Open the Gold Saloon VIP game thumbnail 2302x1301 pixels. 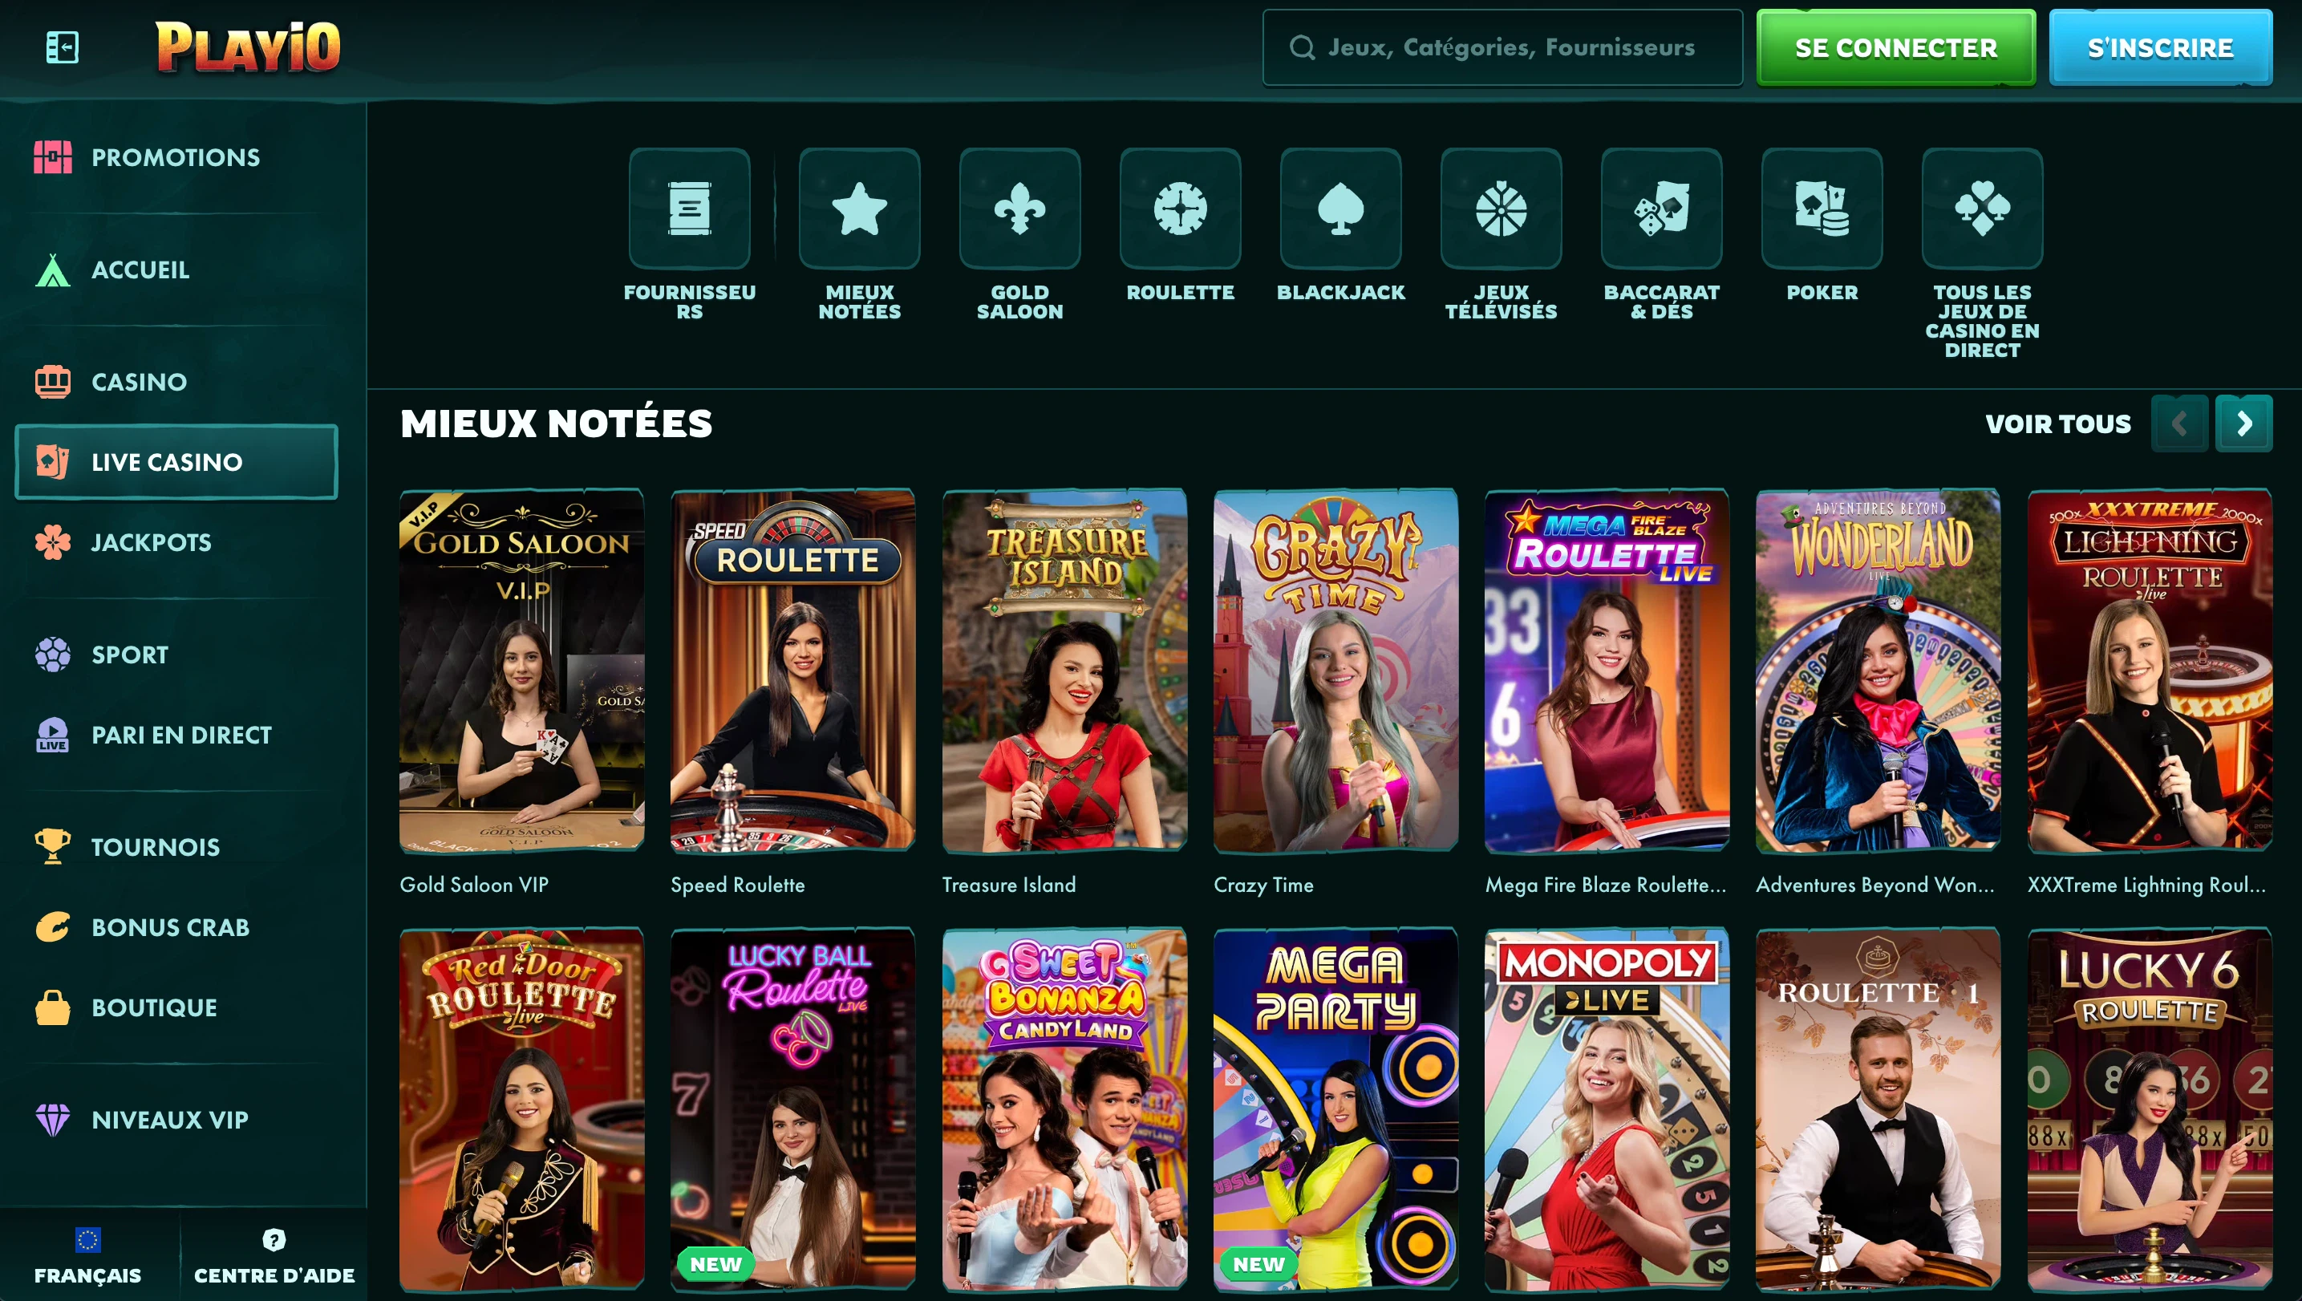[x=521, y=671]
